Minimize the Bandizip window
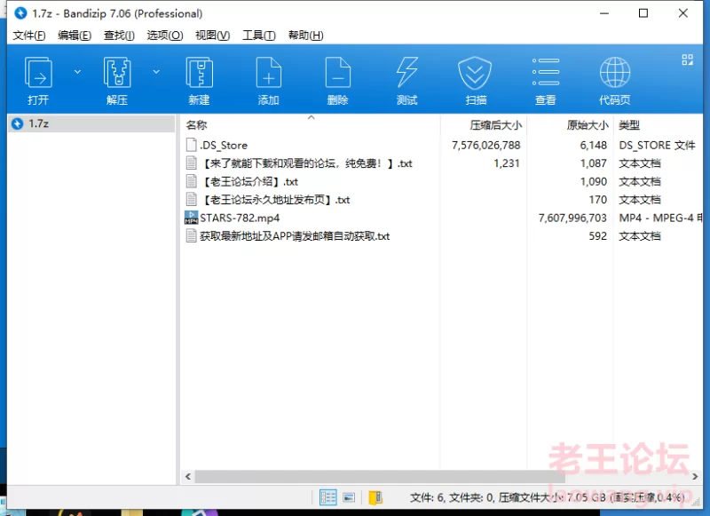Viewport: 710px width, 516px height. (x=604, y=13)
